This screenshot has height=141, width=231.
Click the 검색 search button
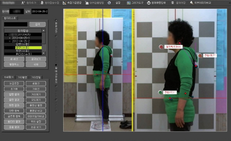pyautogui.click(x=37, y=24)
